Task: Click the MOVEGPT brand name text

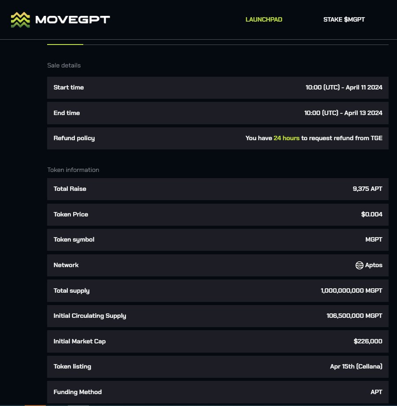Action: pyautogui.click(x=72, y=20)
